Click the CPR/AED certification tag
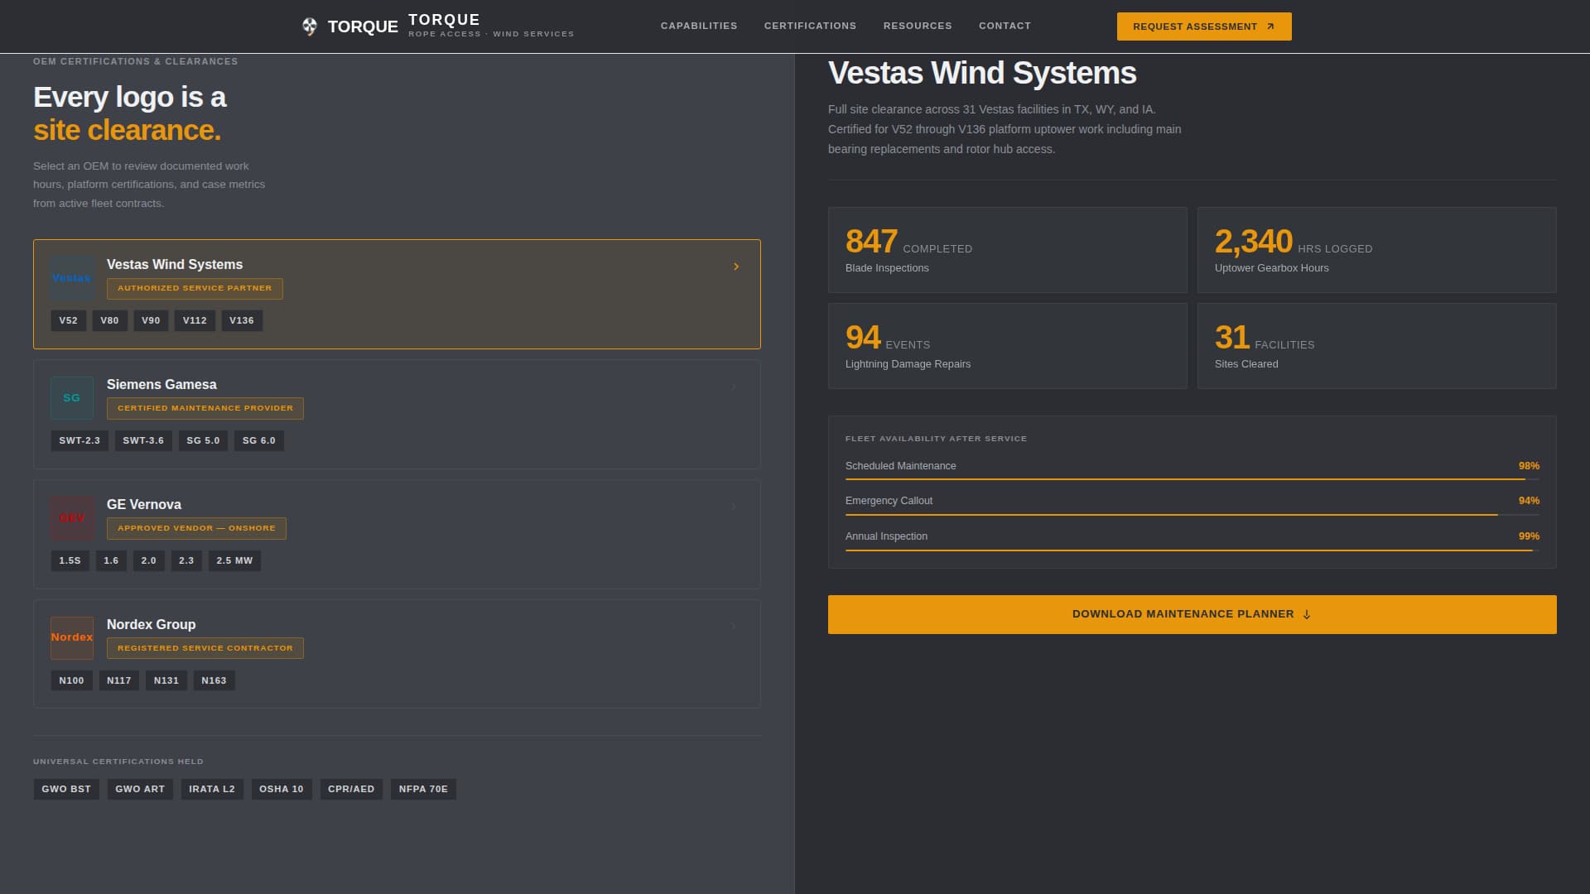The height and width of the screenshot is (894, 1590). (351, 790)
